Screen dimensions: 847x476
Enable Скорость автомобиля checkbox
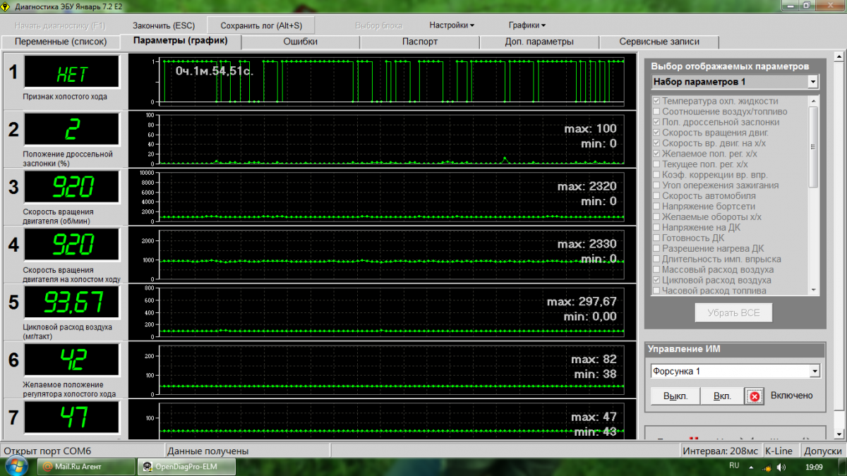[x=657, y=196]
